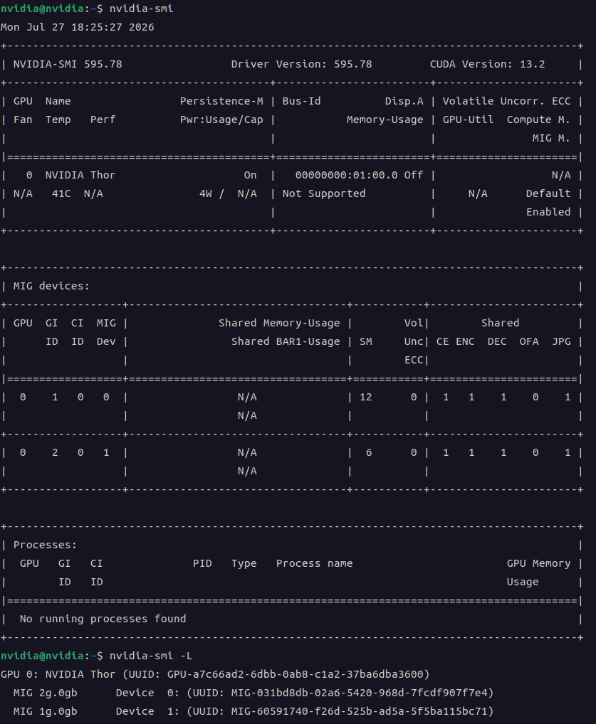Click the 'GPU-Util' header

(468, 119)
